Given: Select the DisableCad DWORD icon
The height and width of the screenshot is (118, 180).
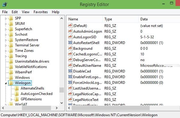Looking at the screenshot, I should pos(70,71).
